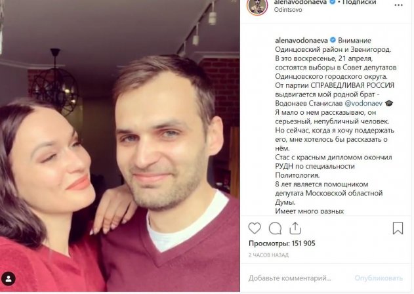Toggle the Подписки following button
The image size is (414, 294).
(x=359, y=3)
